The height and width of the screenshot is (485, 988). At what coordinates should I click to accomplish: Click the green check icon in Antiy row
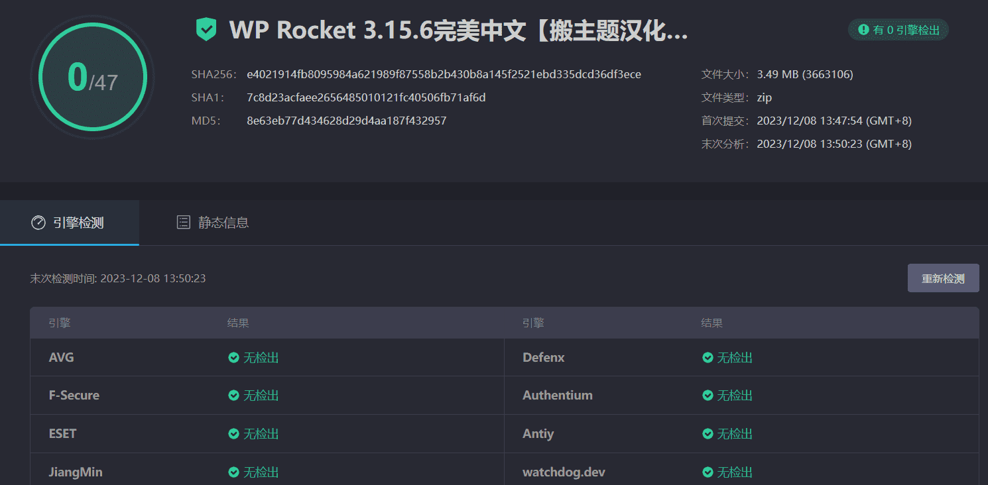point(708,434)
